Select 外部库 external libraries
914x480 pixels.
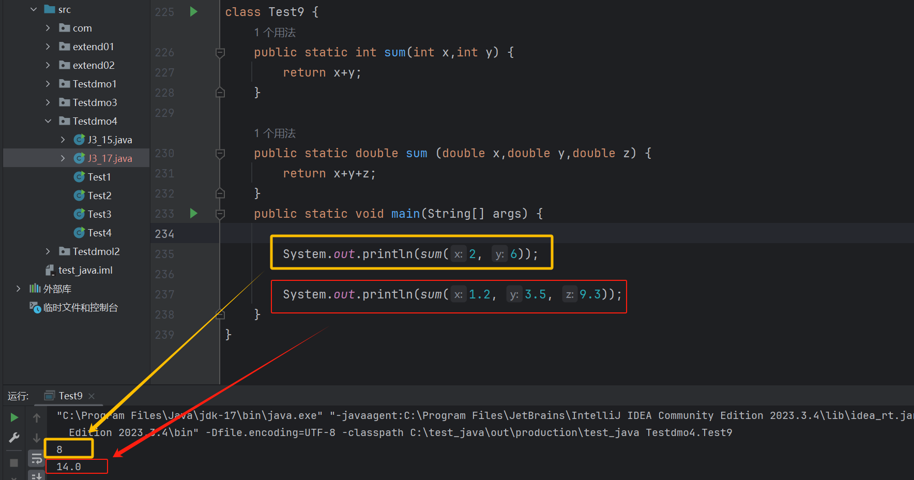click(x=50, y=289)
